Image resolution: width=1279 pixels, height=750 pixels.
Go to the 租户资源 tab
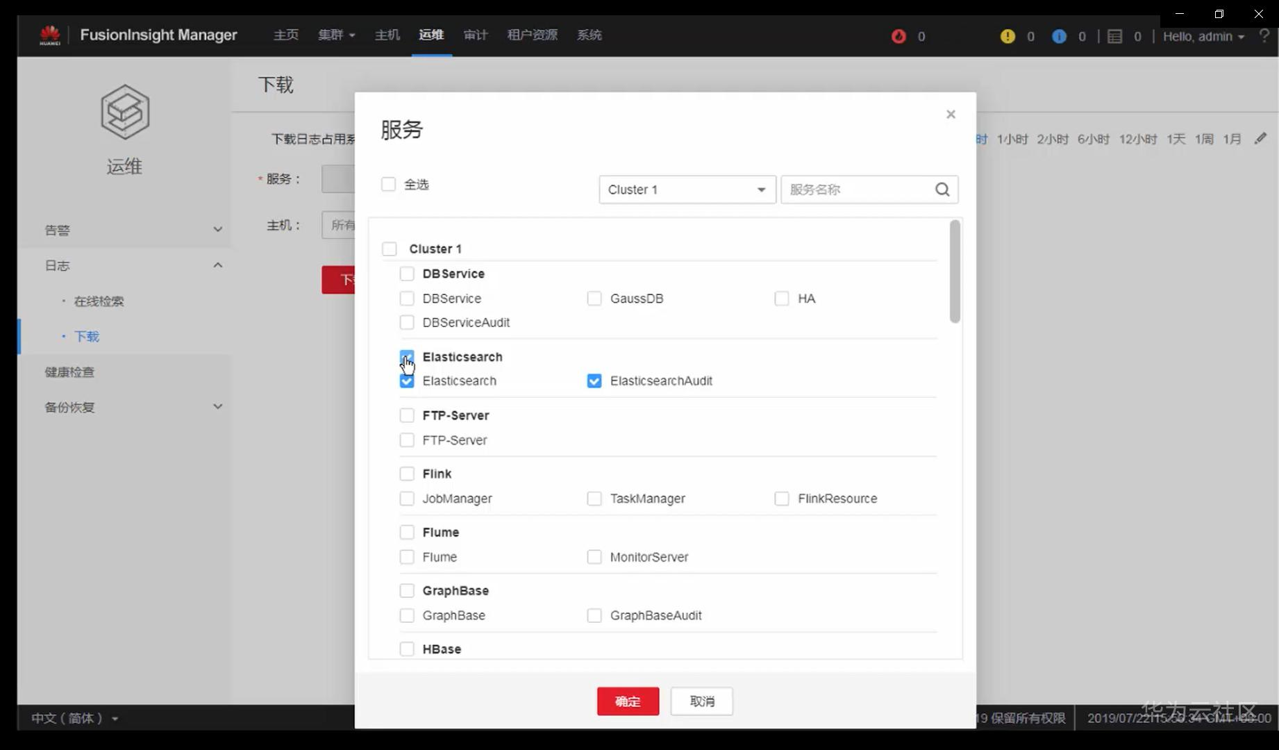coord(533,35)
